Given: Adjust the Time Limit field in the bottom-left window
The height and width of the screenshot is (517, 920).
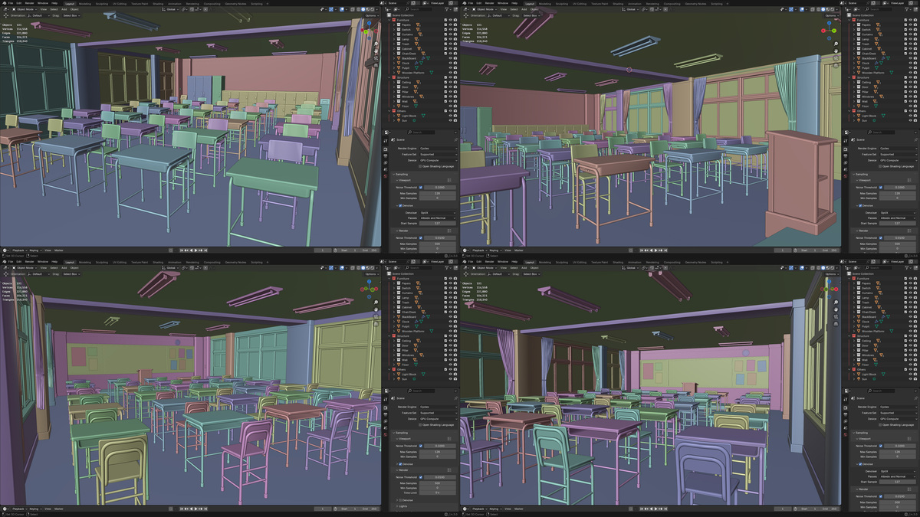Looking at the screenshot, I should [x=438, y=492].
